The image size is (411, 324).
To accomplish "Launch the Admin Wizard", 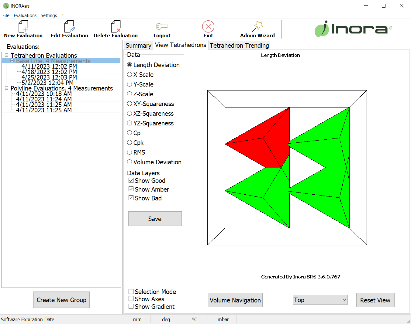I will point(257,27).
